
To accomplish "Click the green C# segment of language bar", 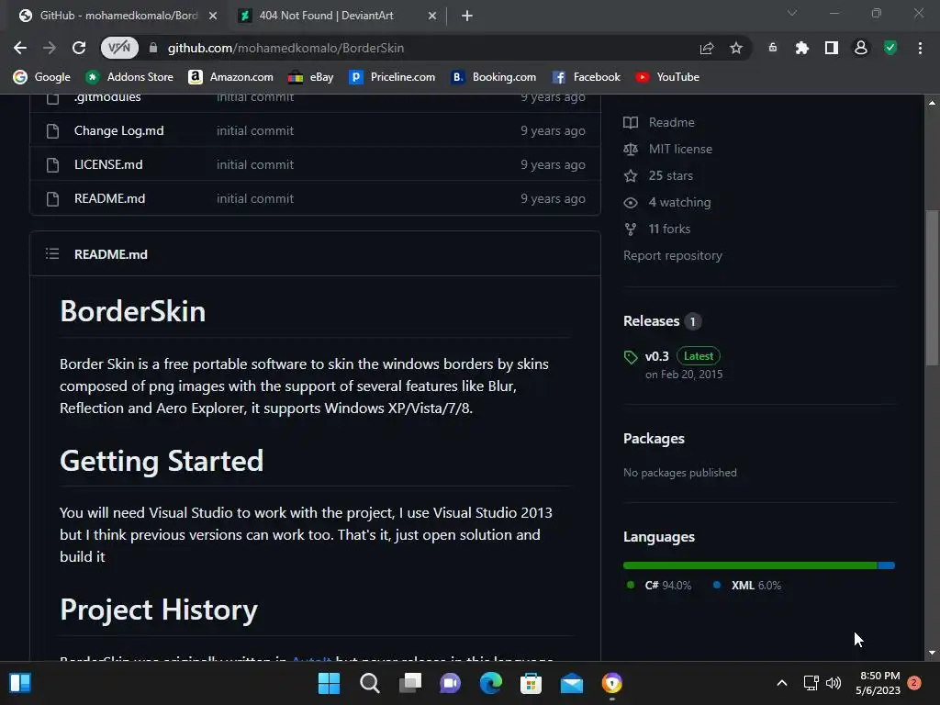I will 750,565.
